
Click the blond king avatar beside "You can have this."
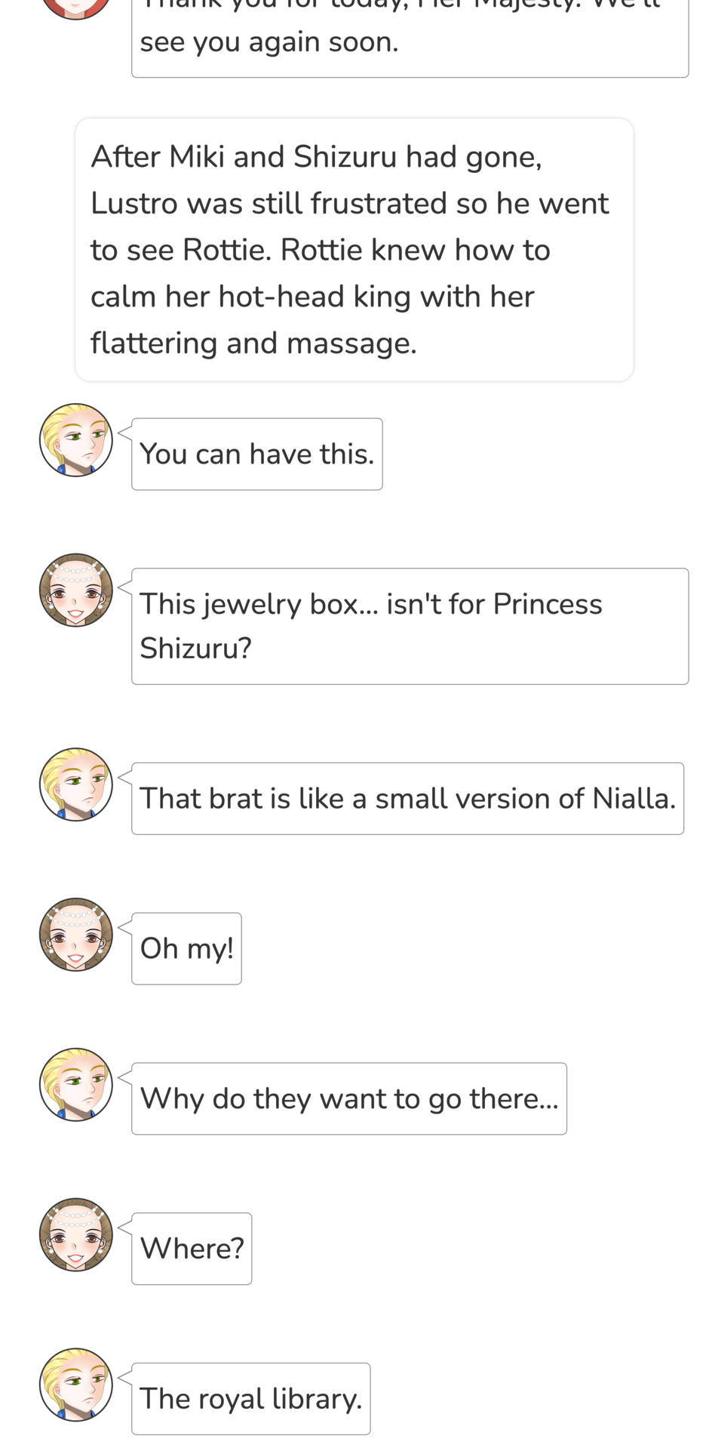pyautogui.click(x=75, y=440)
